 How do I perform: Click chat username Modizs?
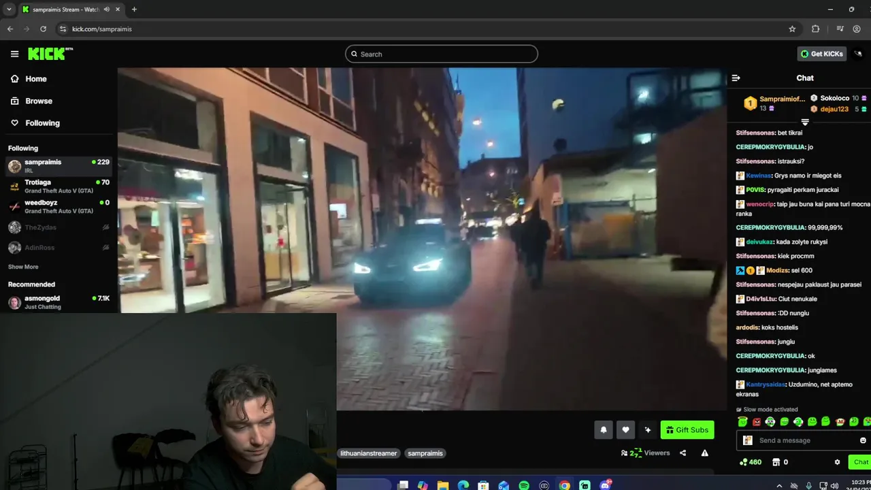point(777,270)
